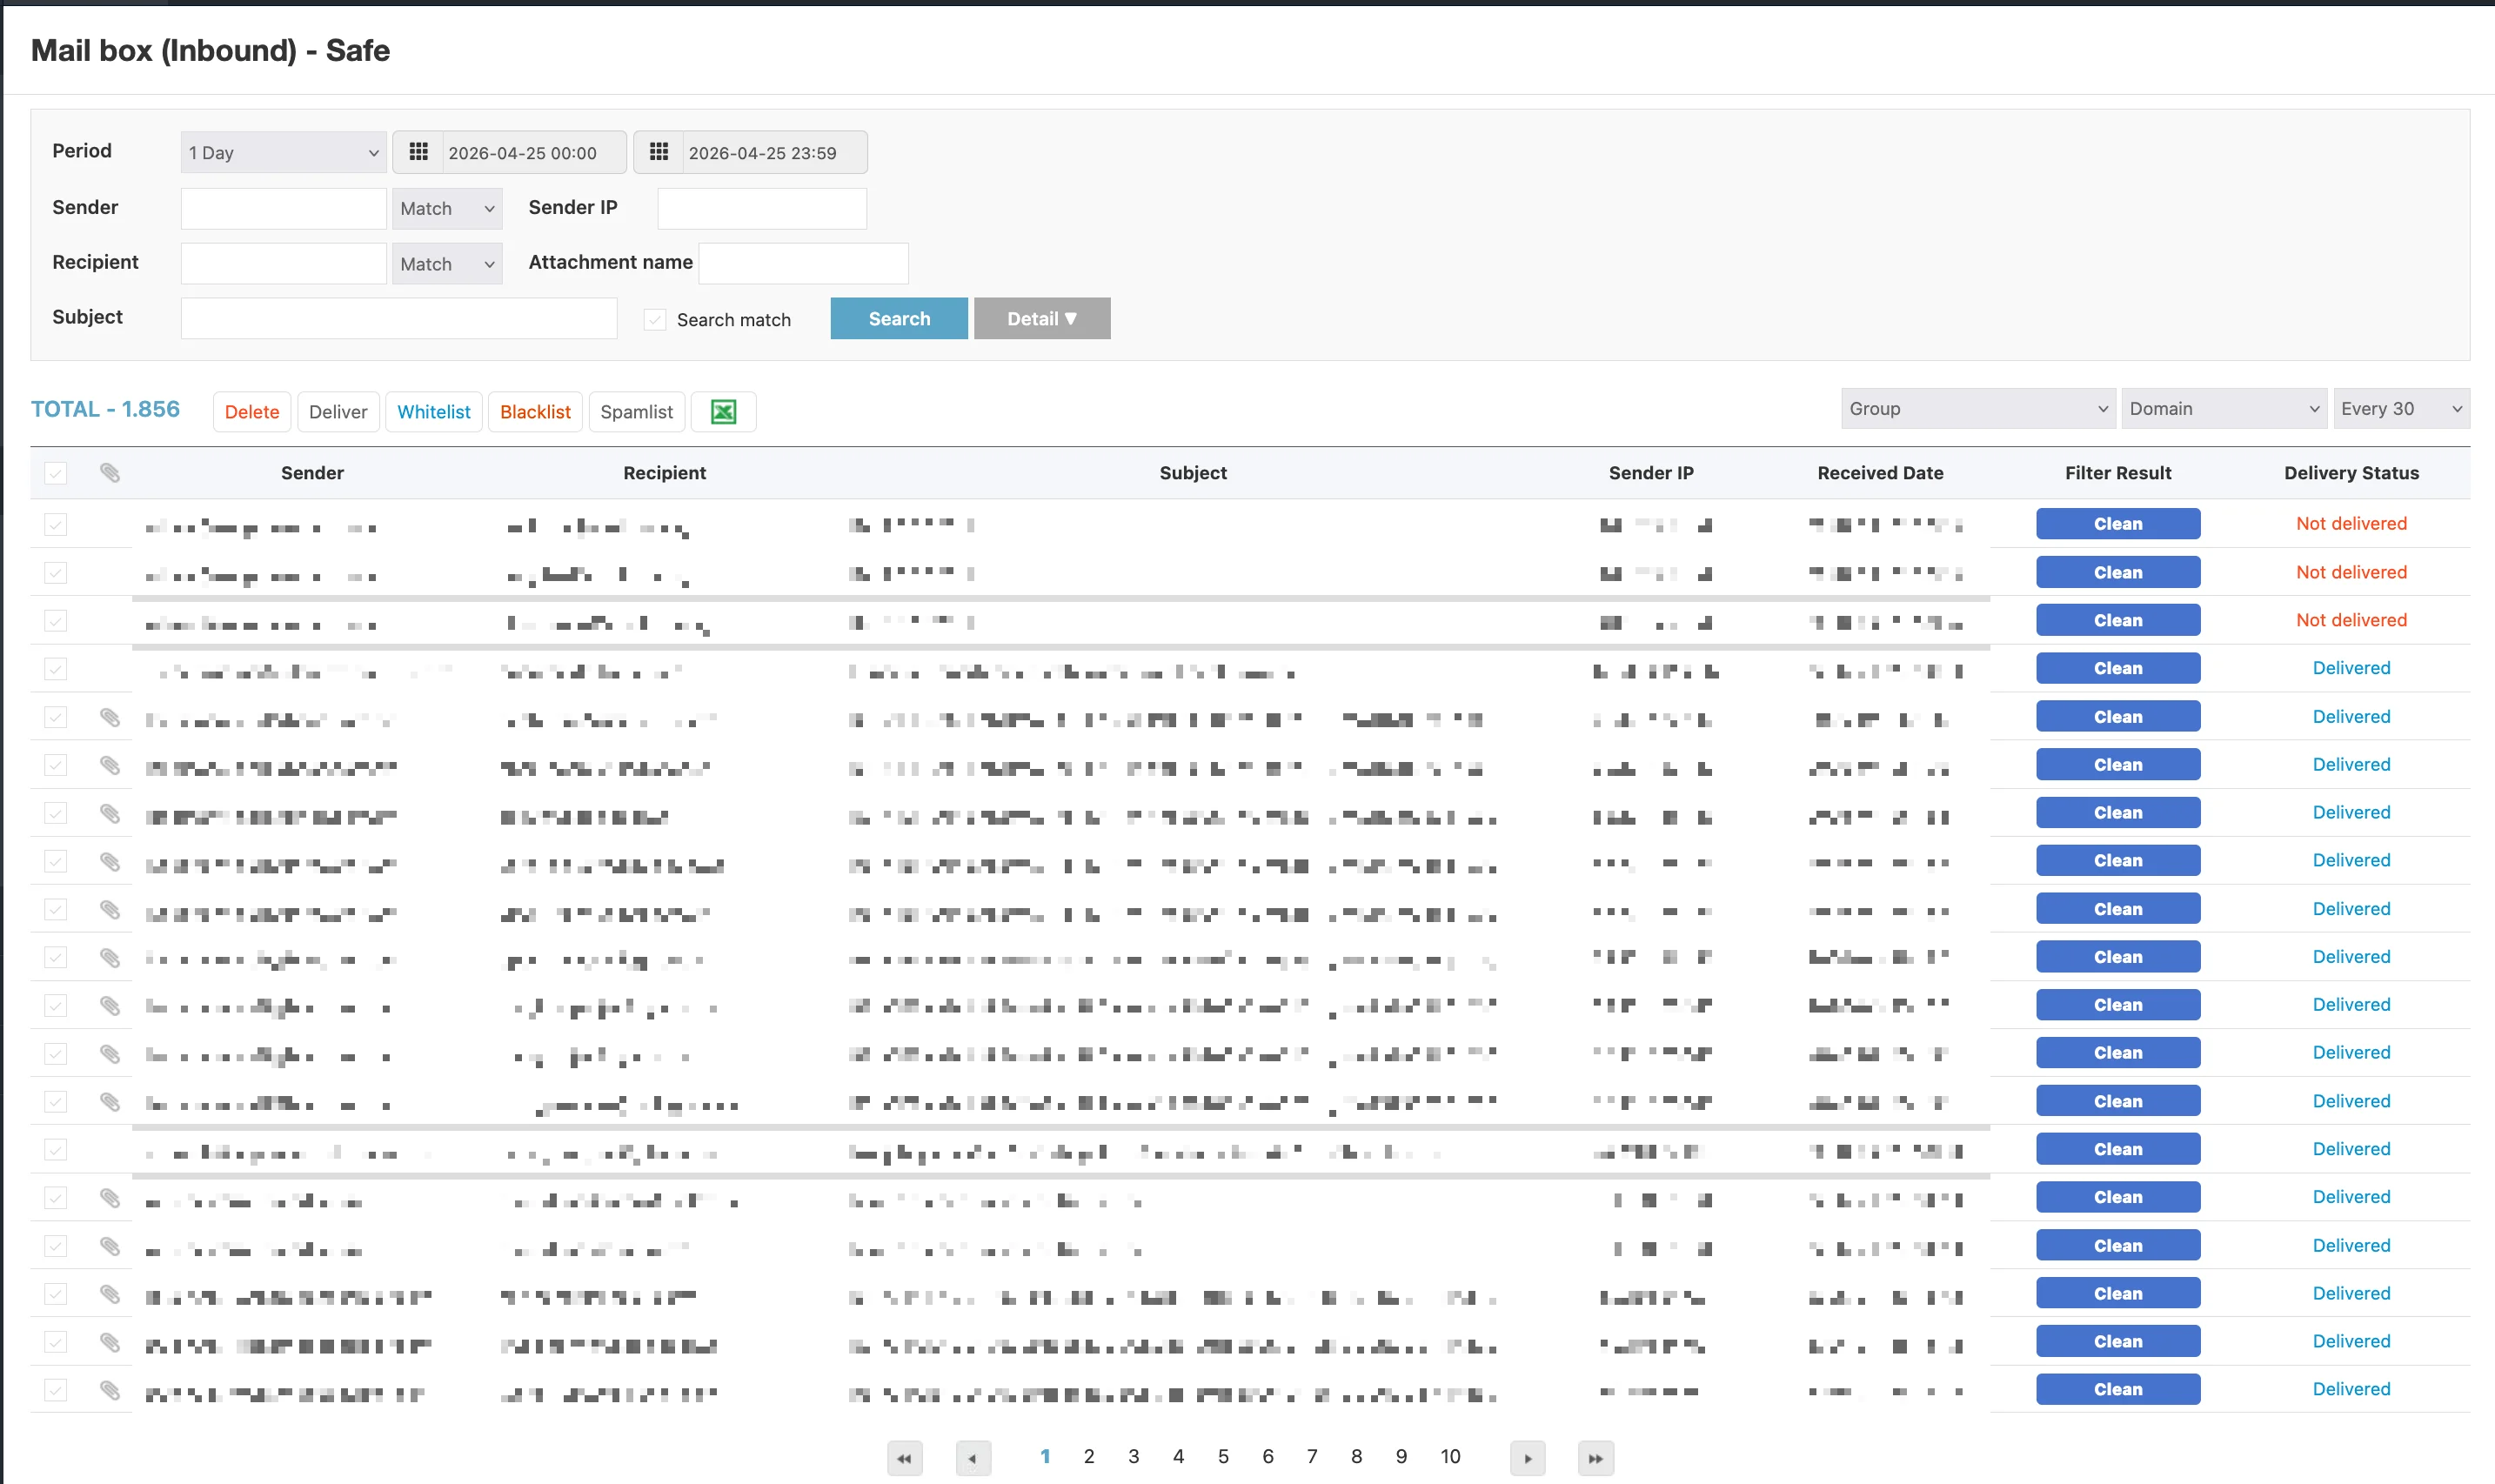Go to page 6
Viewport: 2495px width, 1484px height.
coord(1268,1456)
